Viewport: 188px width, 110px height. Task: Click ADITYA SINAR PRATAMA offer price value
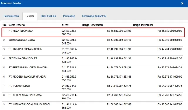[119, 95]
